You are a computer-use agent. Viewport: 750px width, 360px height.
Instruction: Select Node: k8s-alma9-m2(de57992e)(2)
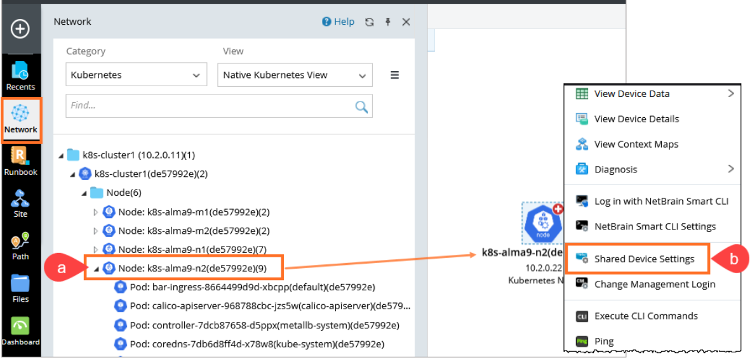click(186, 231)
